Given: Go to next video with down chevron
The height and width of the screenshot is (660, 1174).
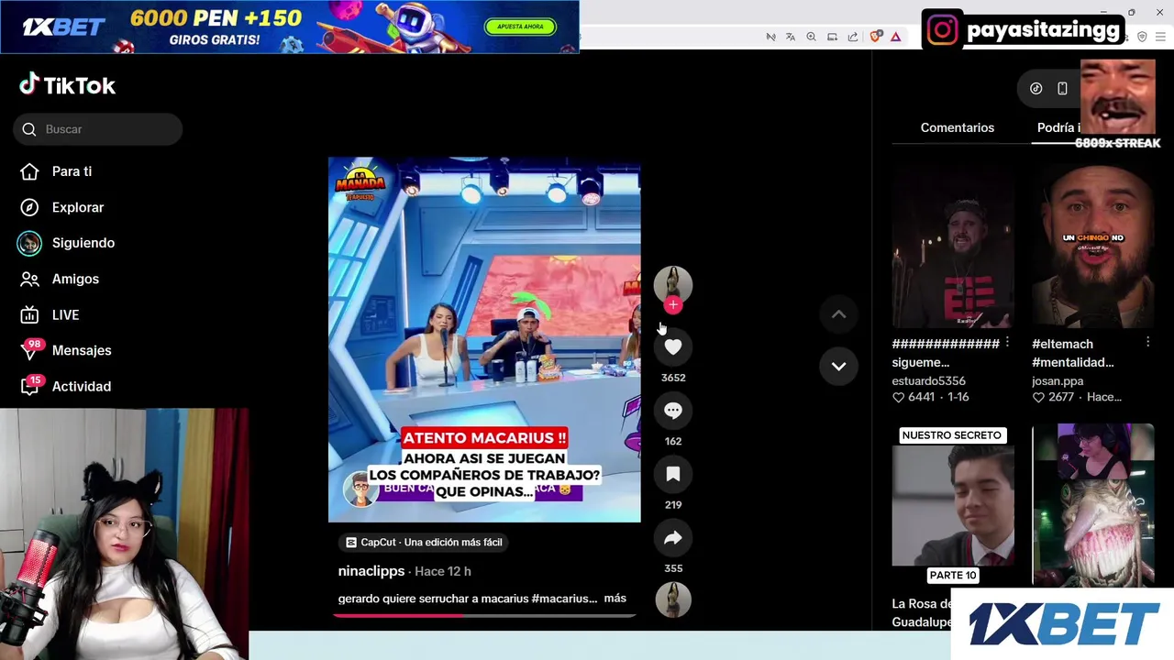Looking at the screenshot, I should (x=838, y=366).
